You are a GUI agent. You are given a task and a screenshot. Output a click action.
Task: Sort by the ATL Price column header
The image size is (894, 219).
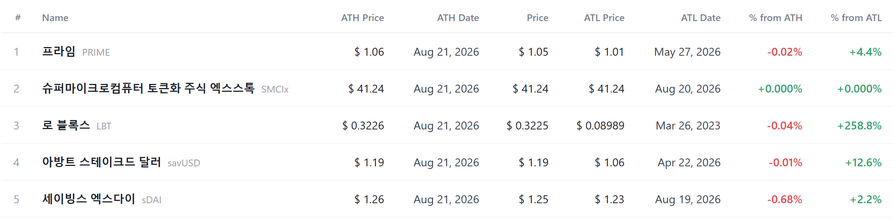[604, 18]
